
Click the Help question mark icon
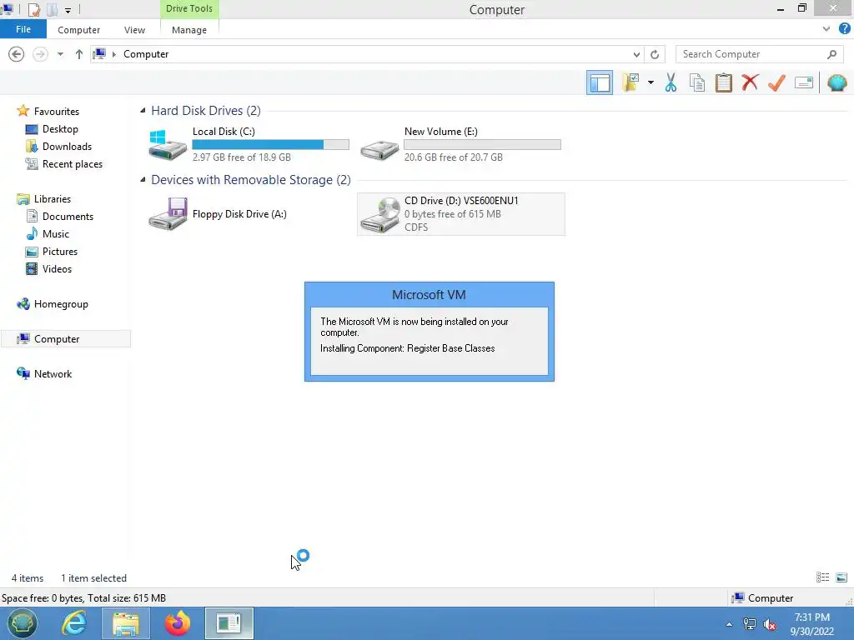[845, 29]
